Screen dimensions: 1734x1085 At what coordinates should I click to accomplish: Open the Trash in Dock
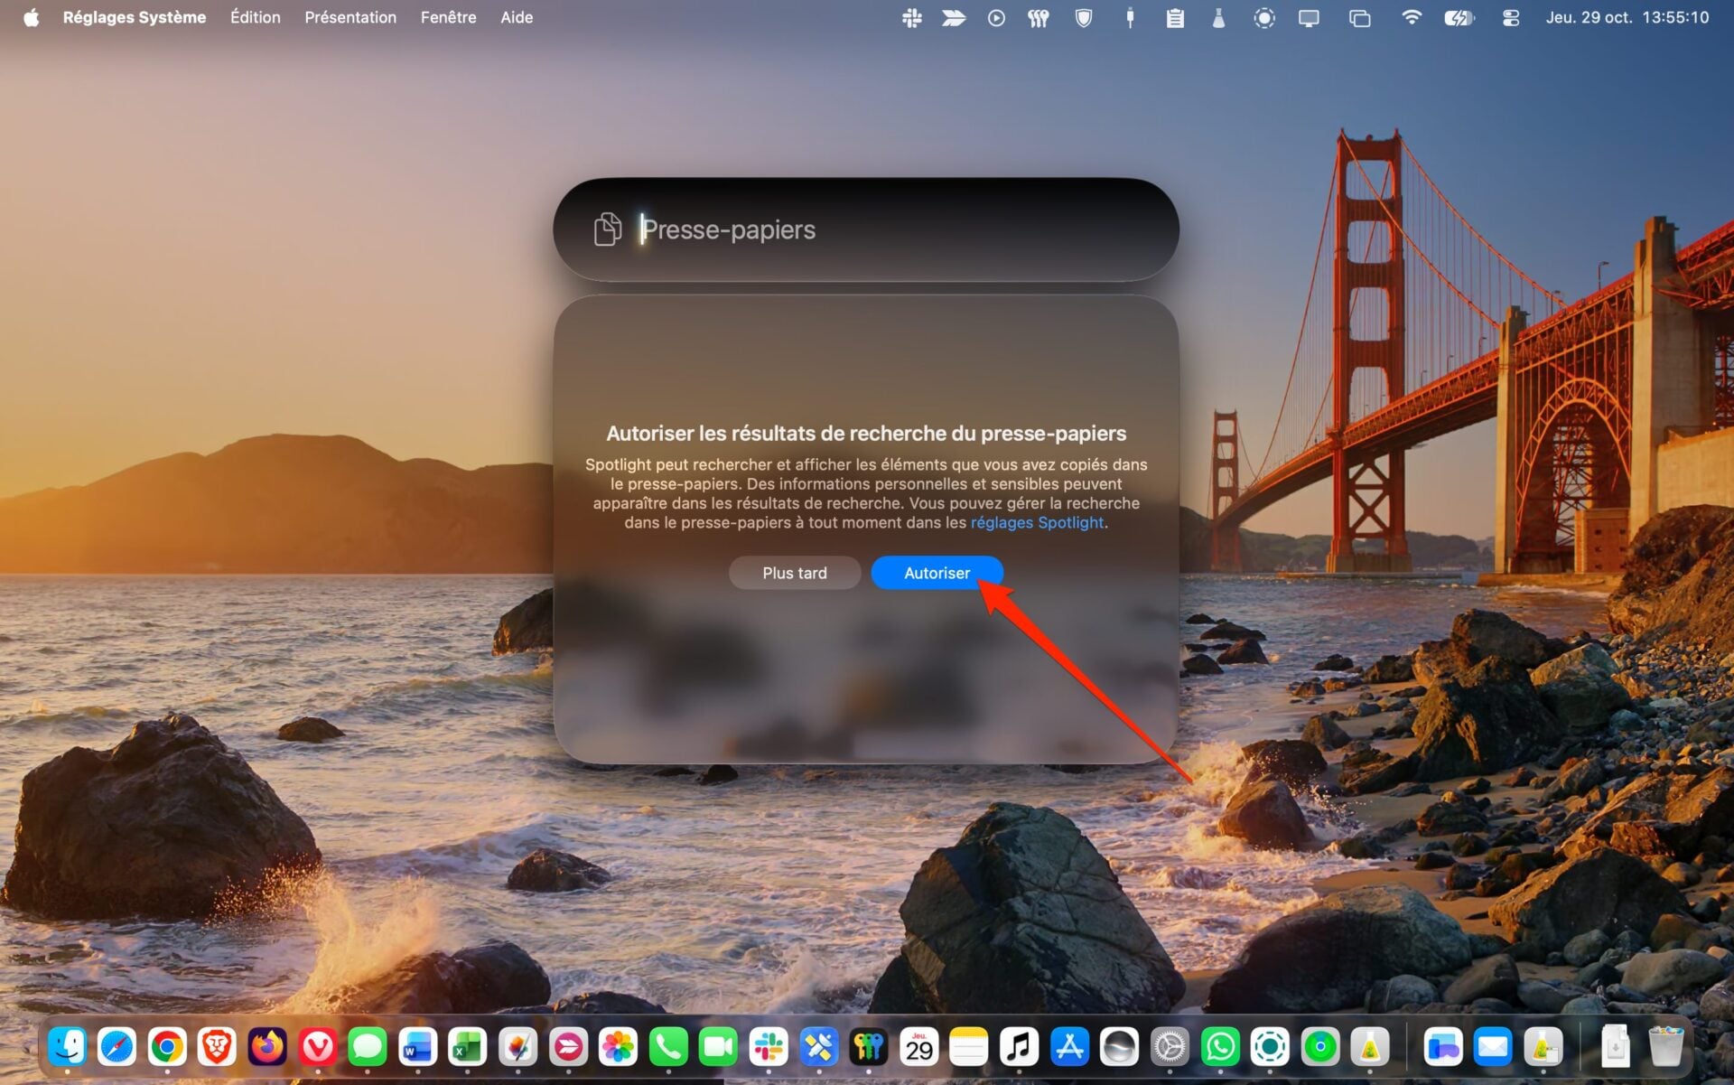[x=1665, y=1047]
